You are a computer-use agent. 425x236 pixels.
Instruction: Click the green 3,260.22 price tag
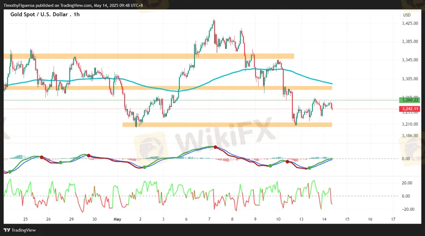coord(410,100)
